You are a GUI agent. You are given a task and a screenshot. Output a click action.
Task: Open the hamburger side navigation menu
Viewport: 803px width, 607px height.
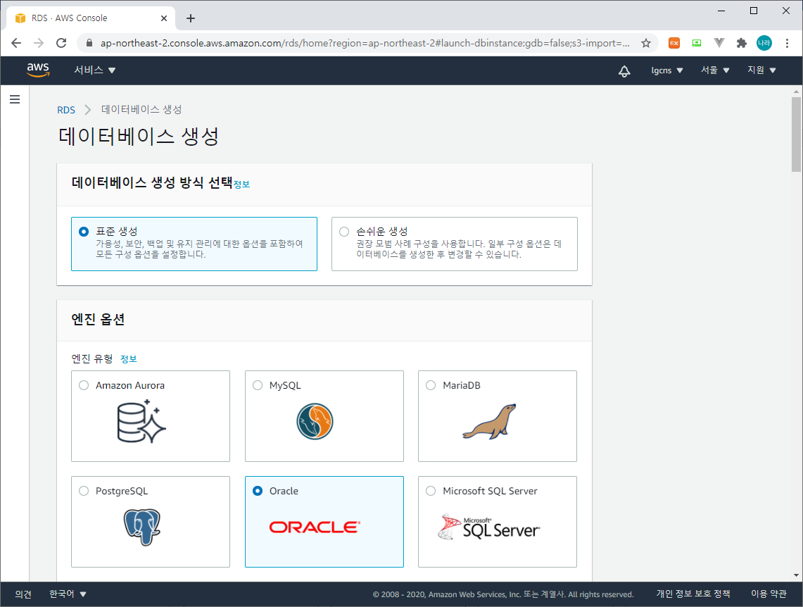(x=15, y=99)
